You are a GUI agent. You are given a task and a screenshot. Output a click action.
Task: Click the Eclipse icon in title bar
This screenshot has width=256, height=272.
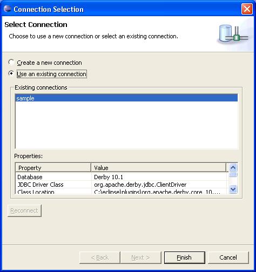tap(8, 9)
